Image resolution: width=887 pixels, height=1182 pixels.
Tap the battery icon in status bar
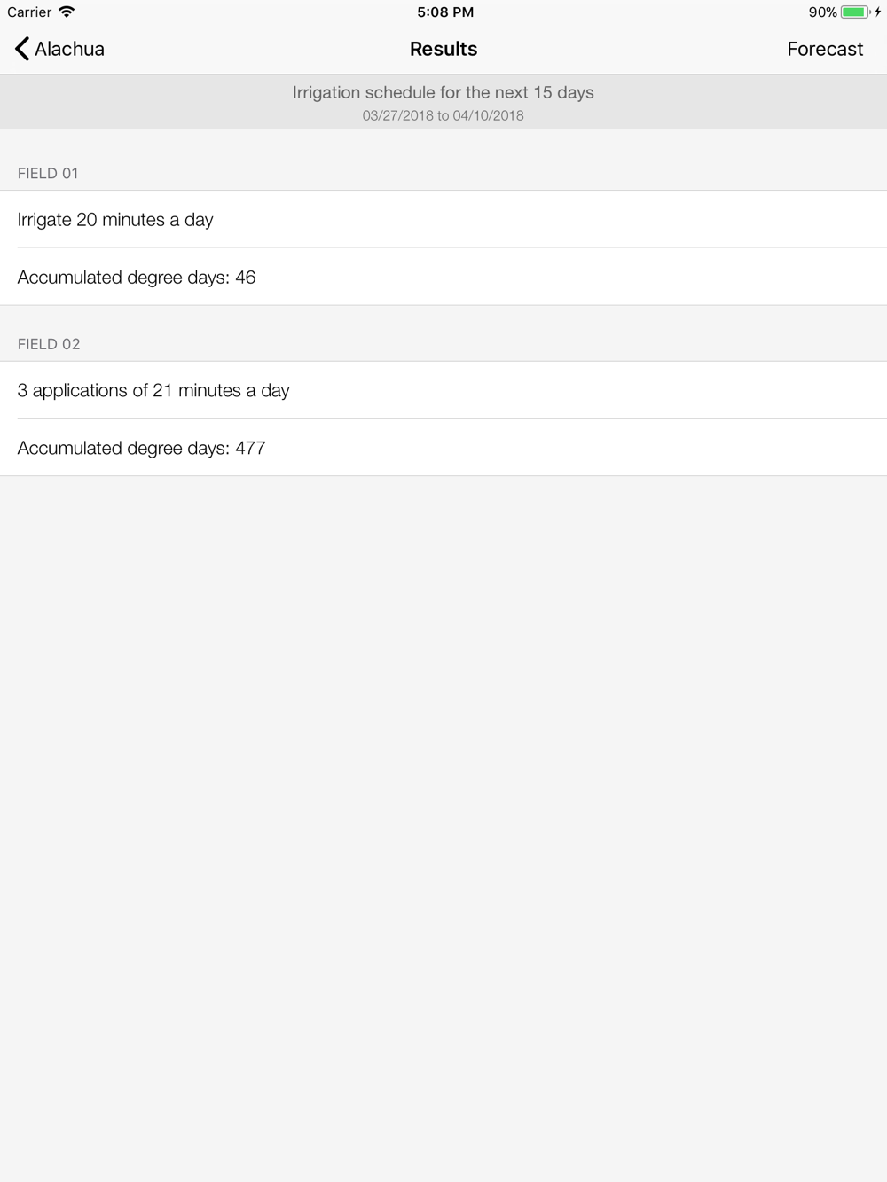tap(855, 12)
